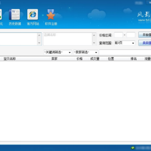Click the filter text field beside 卖家筛选
This screenshot has width=151, height=151.
[125, 52]
